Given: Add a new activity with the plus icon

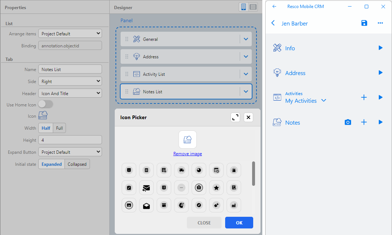Looking at the screenshot, I should (364, 97).
